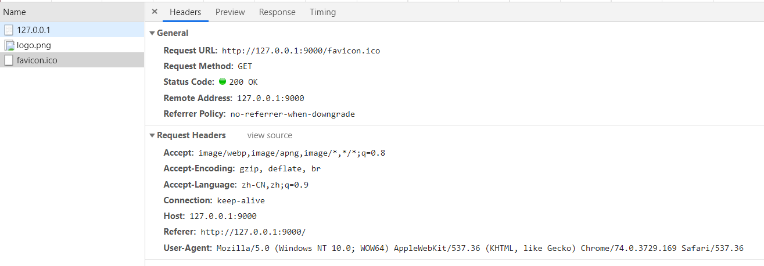The height and width of the screenshot is (266, 764).
Task: Click the favicon.ico file icon
Action: [x=9, y=60]
